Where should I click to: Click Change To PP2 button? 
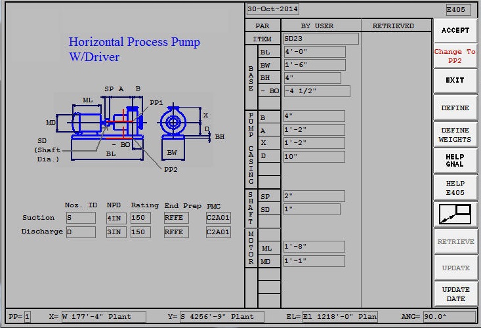tap(455, 56)
